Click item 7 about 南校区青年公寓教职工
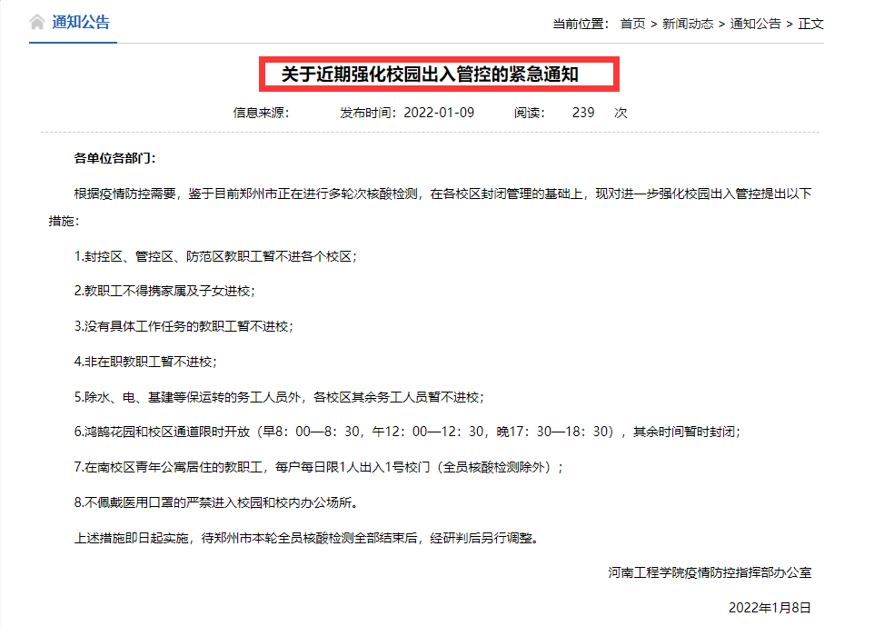Viewport: 884px width, 636px height. click(319, 467)
